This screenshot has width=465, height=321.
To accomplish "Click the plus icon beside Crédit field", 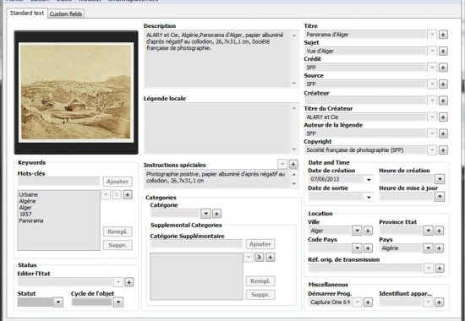I will (443, 68).
